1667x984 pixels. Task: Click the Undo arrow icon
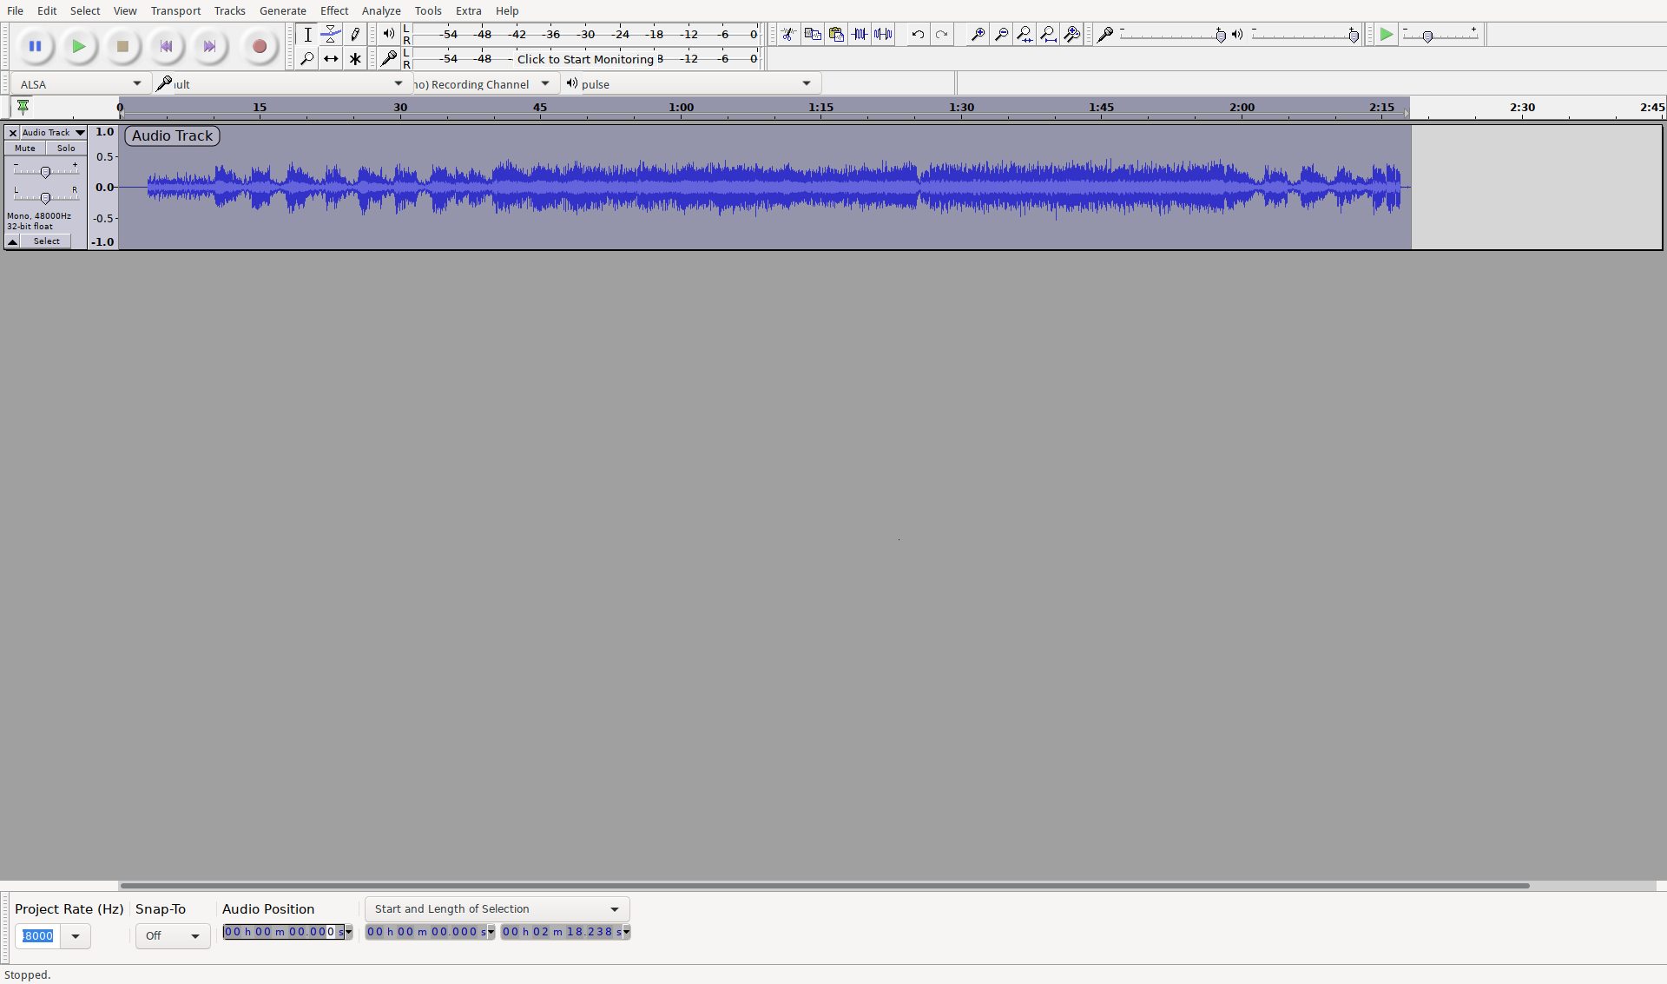tap(918, 35)
